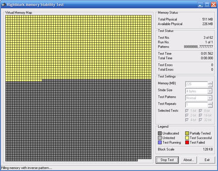Click the blue Test Running legend swatch
This screenshot has width=218, height=171.
tap(160, 142)
